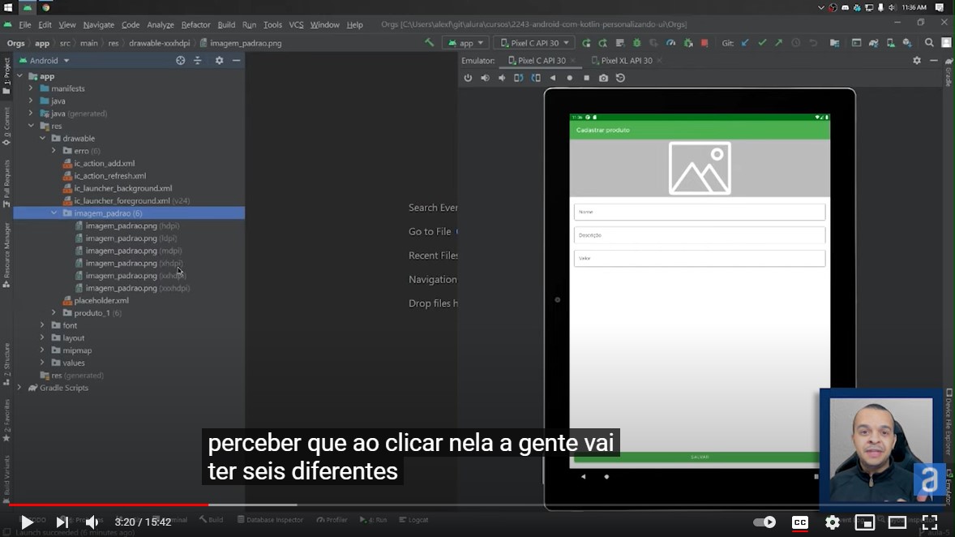Toggle theater mode in video player

coord(897,522)
